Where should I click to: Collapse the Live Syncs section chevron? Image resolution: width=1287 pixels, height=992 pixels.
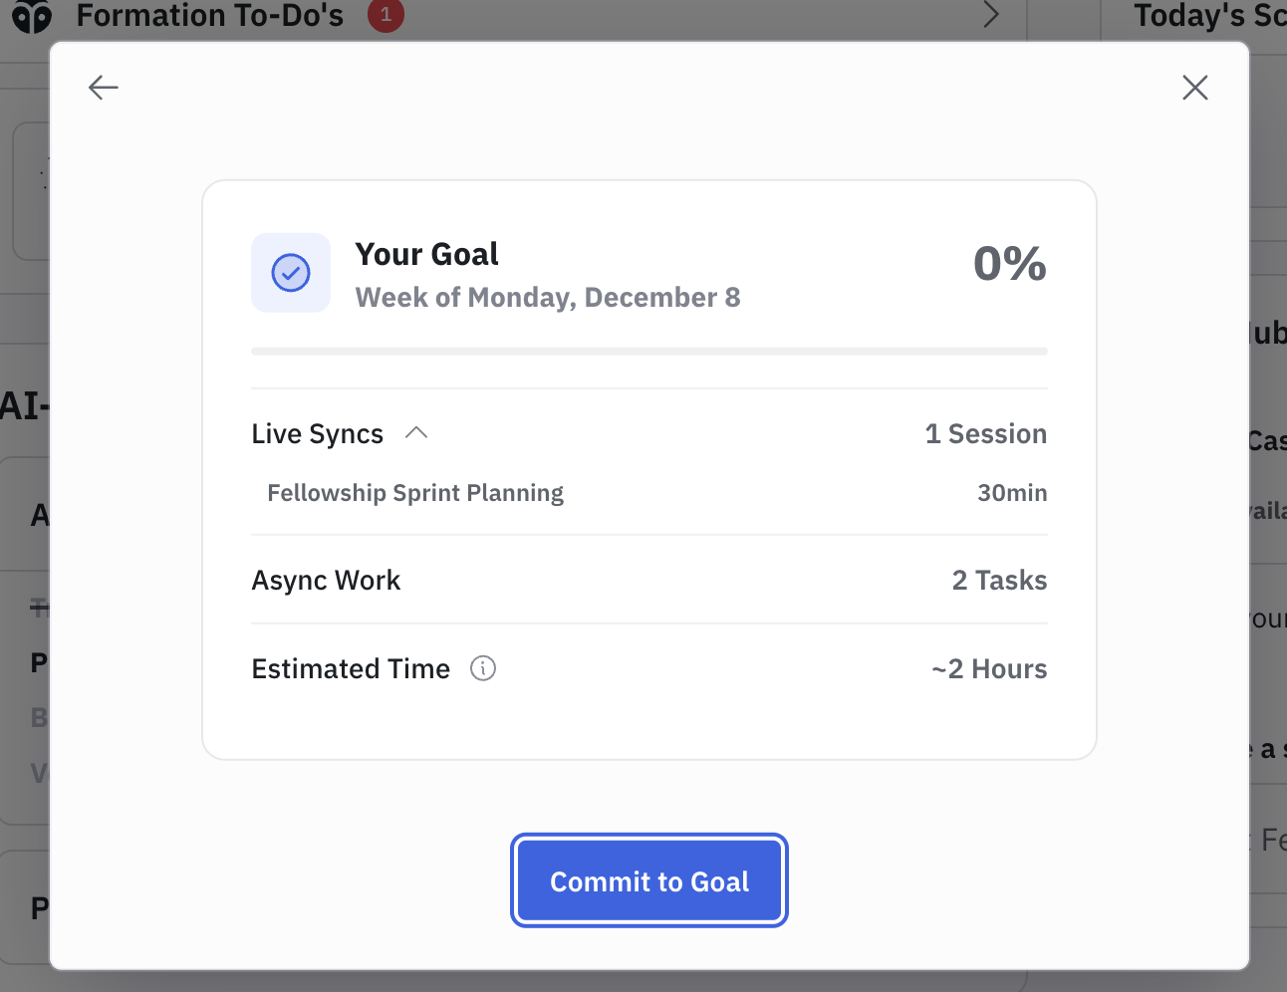click(x=416, y=433)
